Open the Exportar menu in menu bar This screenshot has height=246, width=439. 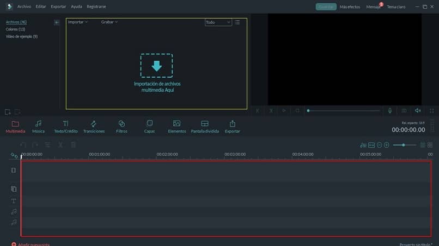58,7
